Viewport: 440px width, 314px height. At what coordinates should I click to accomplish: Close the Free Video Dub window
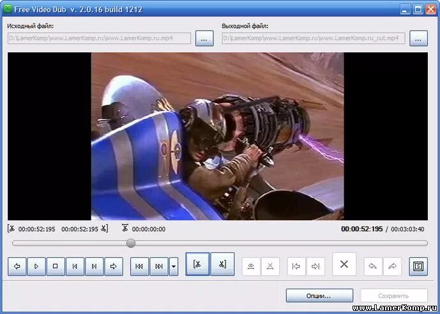coord(431,10)
